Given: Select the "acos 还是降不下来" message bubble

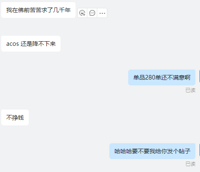Looking at the screenshot, I should point(31,44).
